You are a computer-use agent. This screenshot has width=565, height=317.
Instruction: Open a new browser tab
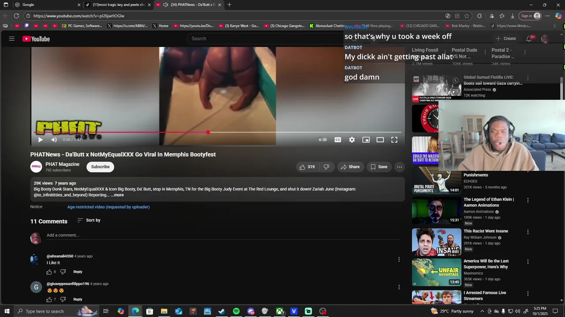click(x=229, y=5)
